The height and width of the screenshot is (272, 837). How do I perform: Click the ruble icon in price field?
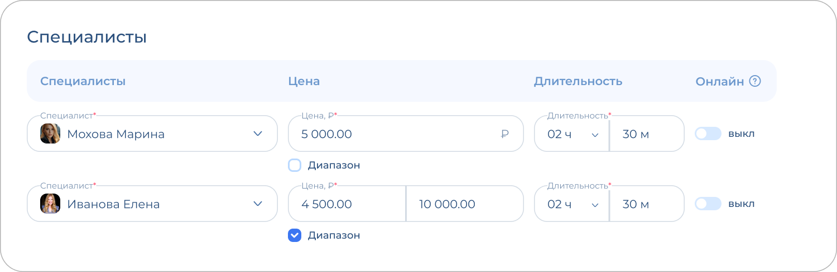pyautogui.click(x=505, y=134)
